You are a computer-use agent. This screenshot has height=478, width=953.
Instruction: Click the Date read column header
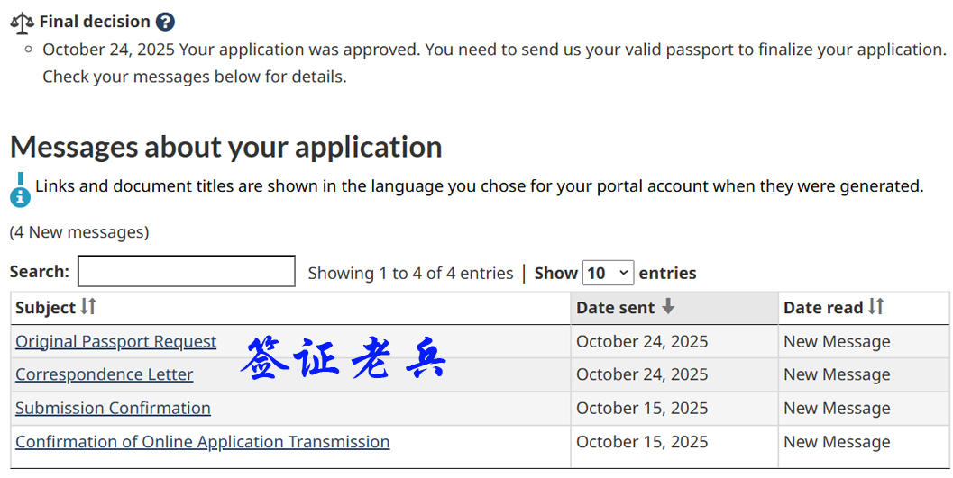point(823,308)
